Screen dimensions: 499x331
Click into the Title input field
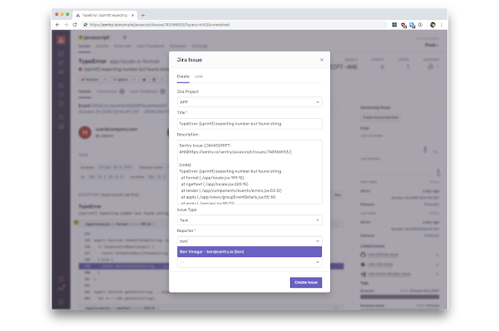[249, 123]
